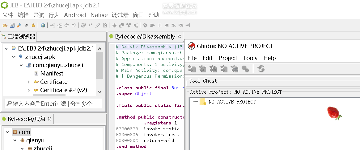Collapse the E:\JEB3.24\zhuceji.apk.jdb2.1 project node
The width and height of the screenshot is (360, 150).
pyautogui.click(x=6, y=48)
